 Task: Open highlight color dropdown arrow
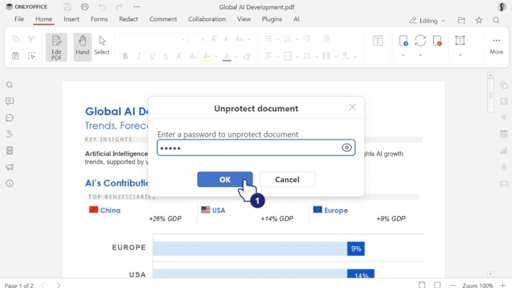point(216,56)
